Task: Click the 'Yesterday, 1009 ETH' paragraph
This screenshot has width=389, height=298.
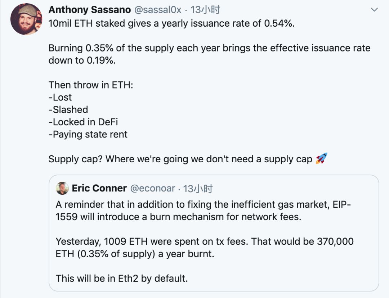Action: click(204, 247)
